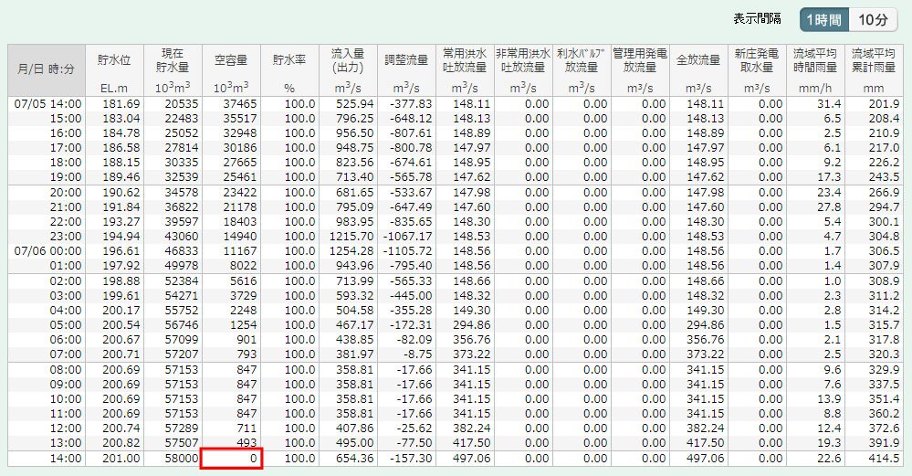912x476 pixels.
Task: Click water level value 201.00
Action: [121, 458]
